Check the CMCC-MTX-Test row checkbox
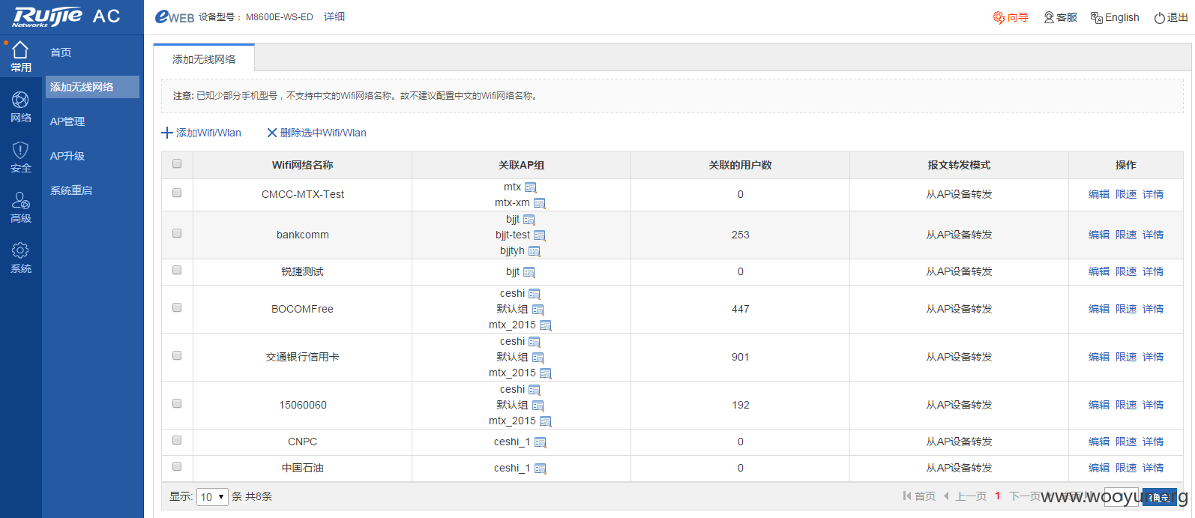 [x=177, y=193]
